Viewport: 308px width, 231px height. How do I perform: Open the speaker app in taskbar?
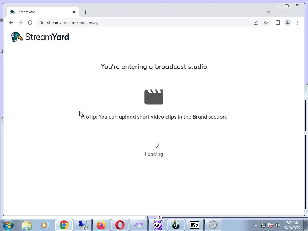click(213, 225)
